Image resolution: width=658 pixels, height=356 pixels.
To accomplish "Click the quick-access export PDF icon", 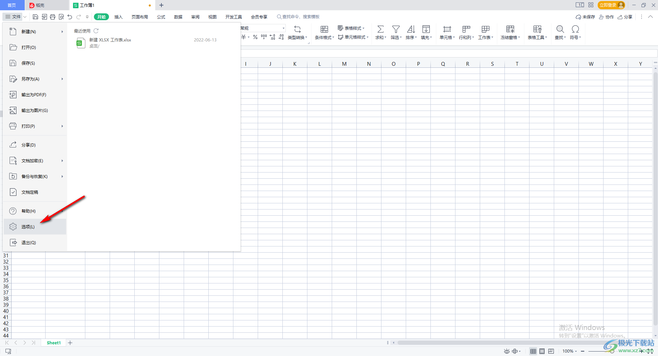I will click(44, 17).
